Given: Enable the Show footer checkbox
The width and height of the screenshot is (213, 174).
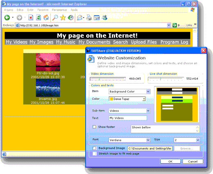Looking at the screenshot, I should tap(94, 127).
